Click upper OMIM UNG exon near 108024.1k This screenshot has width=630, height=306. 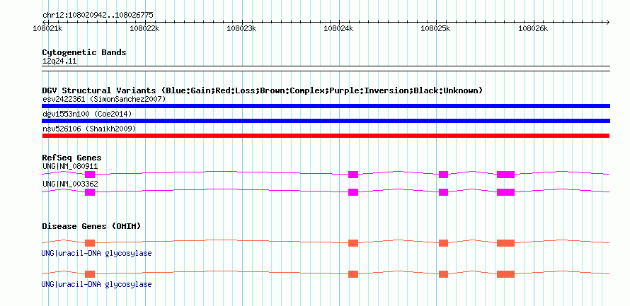pos(353,243)
